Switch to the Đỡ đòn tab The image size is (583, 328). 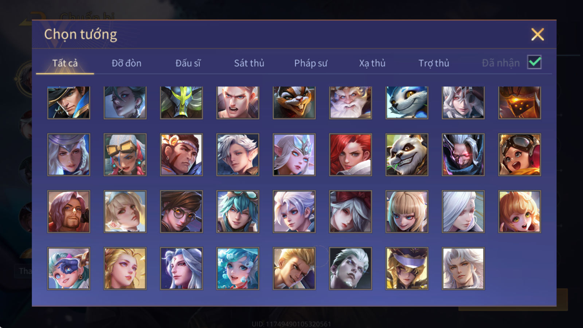(x=126, y=63)
